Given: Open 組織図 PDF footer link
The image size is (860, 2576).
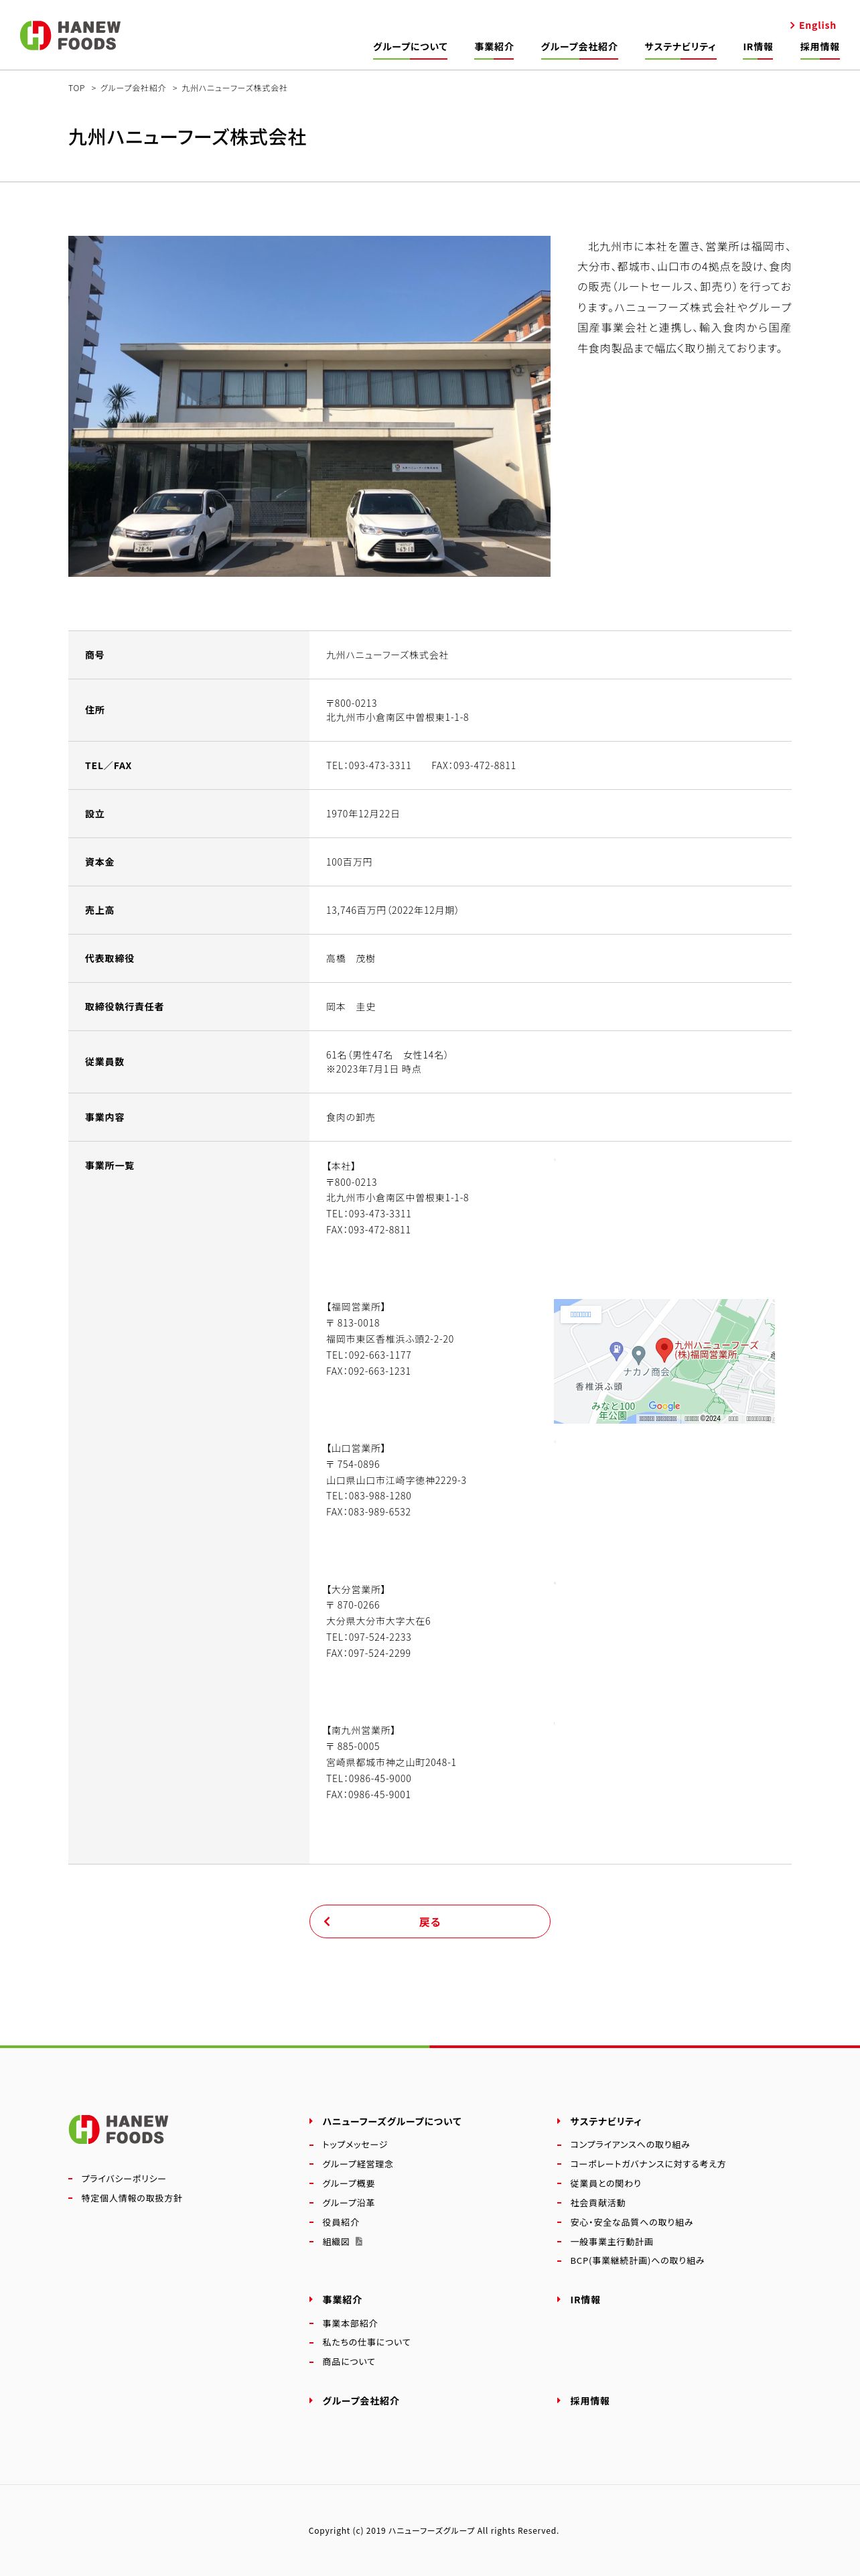Looking at the screenshot, I should 342,2242.
